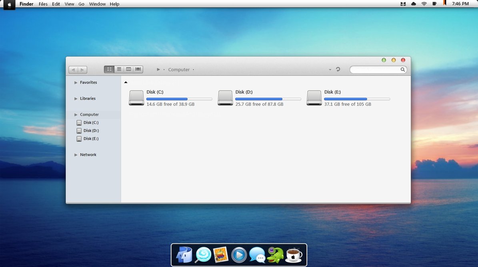Click the refresh arrow in address bar
Image resolution: width=478 pixels, height=267 pixels.
(x=338, y=69)
